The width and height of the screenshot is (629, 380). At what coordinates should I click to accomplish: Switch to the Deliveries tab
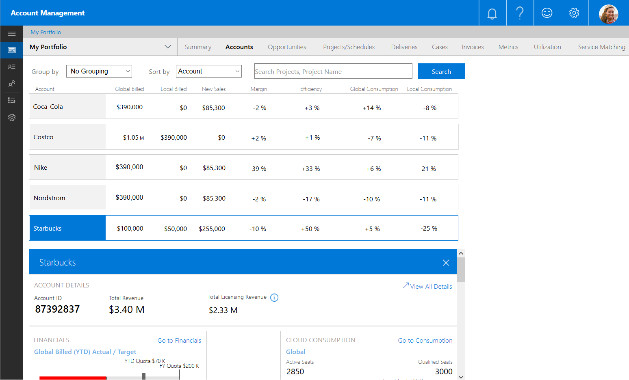click(x=404, y=47)
